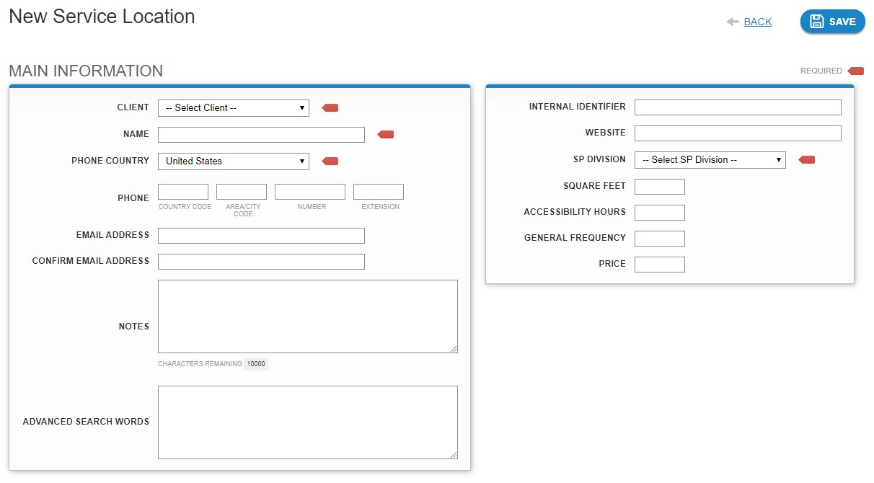The image size is (874, 483).
Task: Click the Website input field
Action: click(737, 133)
